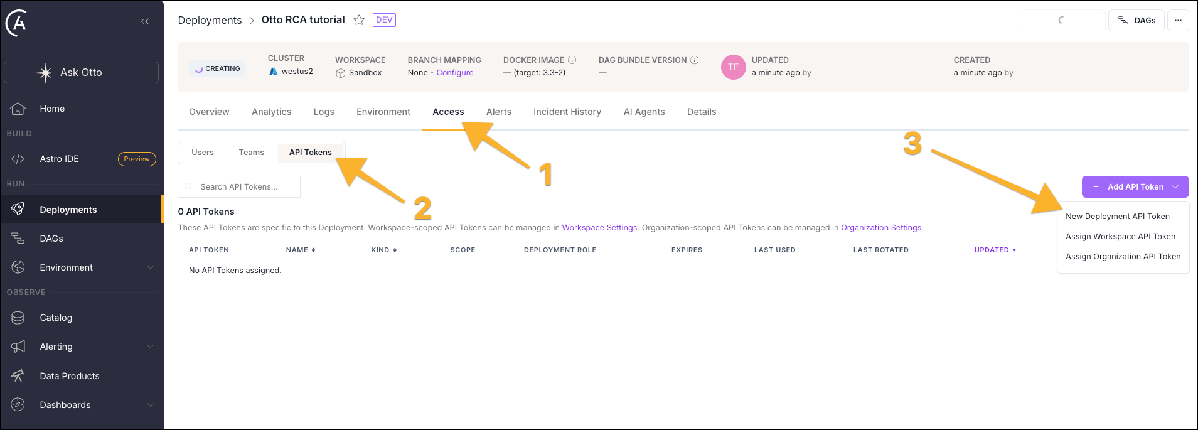Image resolution: width=1198 pixels, height=430 pixels.
Task: Open the Logs tab
Action: click(x=324, y=112)
